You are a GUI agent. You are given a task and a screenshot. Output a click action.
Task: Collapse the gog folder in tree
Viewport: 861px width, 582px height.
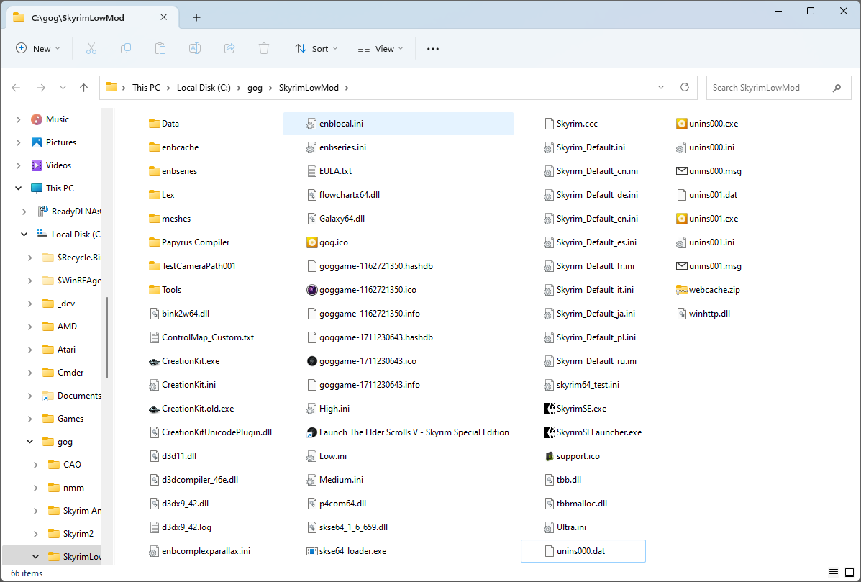(29, 442)
